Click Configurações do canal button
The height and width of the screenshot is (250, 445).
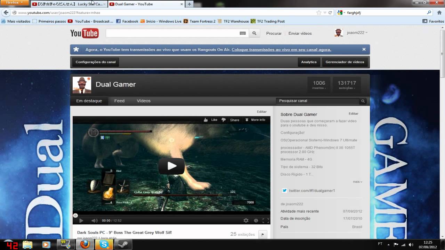pyautogui.click(x=96, y=62)
